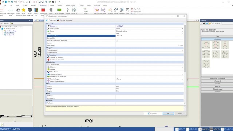Toggle GRID (F7) in status bar
The image size is (233, 131).
(180, 129)
